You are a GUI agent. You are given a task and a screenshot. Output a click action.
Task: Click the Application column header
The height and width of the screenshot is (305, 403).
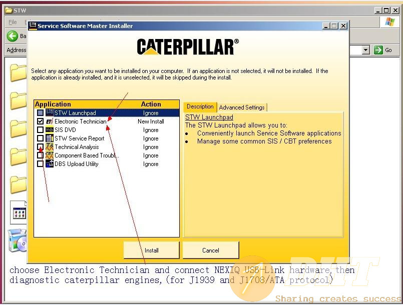tap(53, 104)
